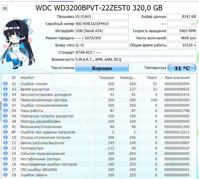Click the Режим передачи field SATA/300

click(102, 38)
